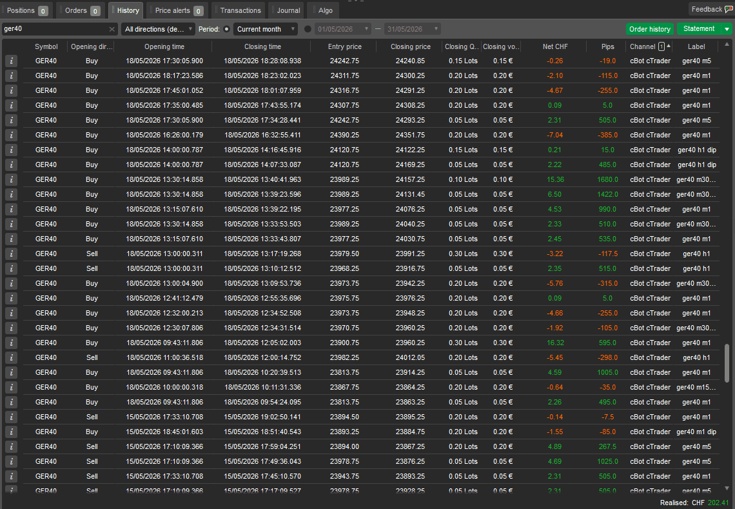735x509 pixels.
Task: Sort by the Label column header
Action: point(696,46)
